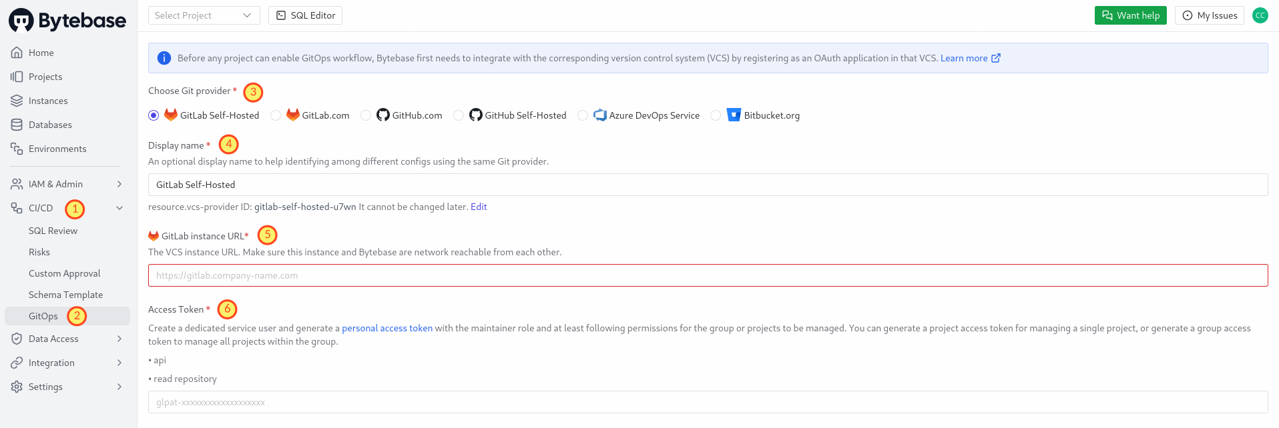
Task: Expand the IAM & Admin section chevron
Action: 119,184
